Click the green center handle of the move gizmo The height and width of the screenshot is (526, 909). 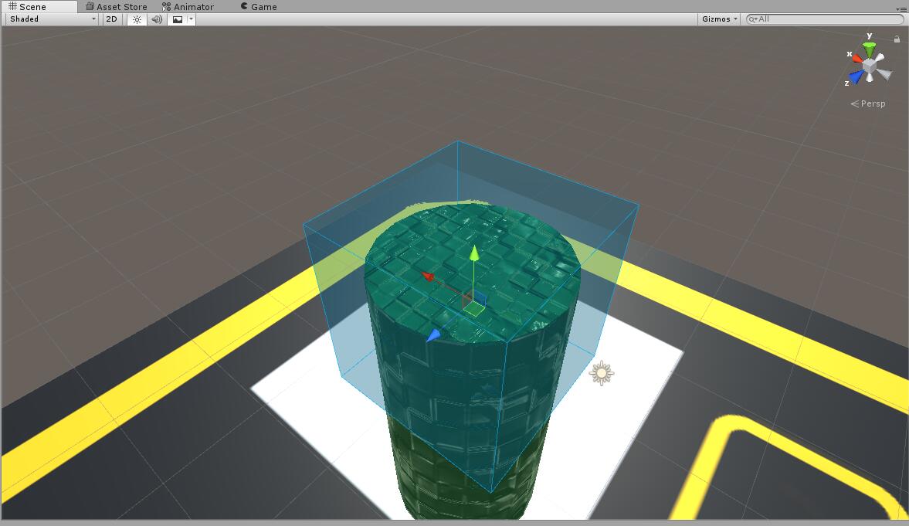pyautogui.click(x=474, y=308)
